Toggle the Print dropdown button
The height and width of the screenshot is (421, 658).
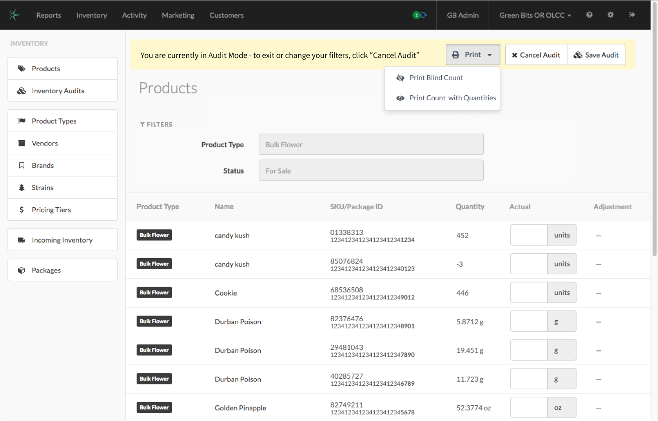(473, 55)
